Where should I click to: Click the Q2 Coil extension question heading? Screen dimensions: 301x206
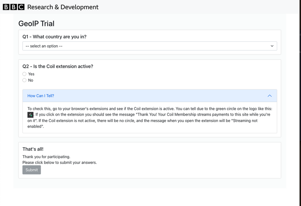coord(58,66)
